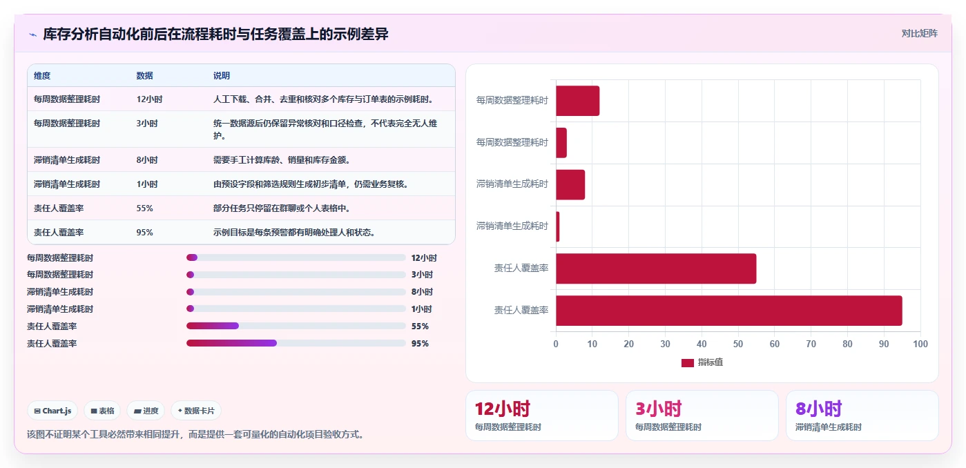Toggle the 指标值 legend color swatch
This screenshot has height=468, width=966.
687,362
